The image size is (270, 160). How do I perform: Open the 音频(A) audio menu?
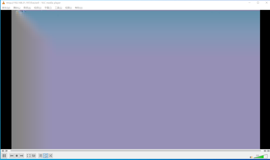point(27,8)
